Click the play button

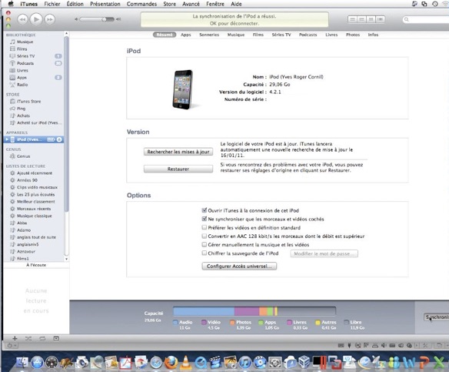[36, 19]
